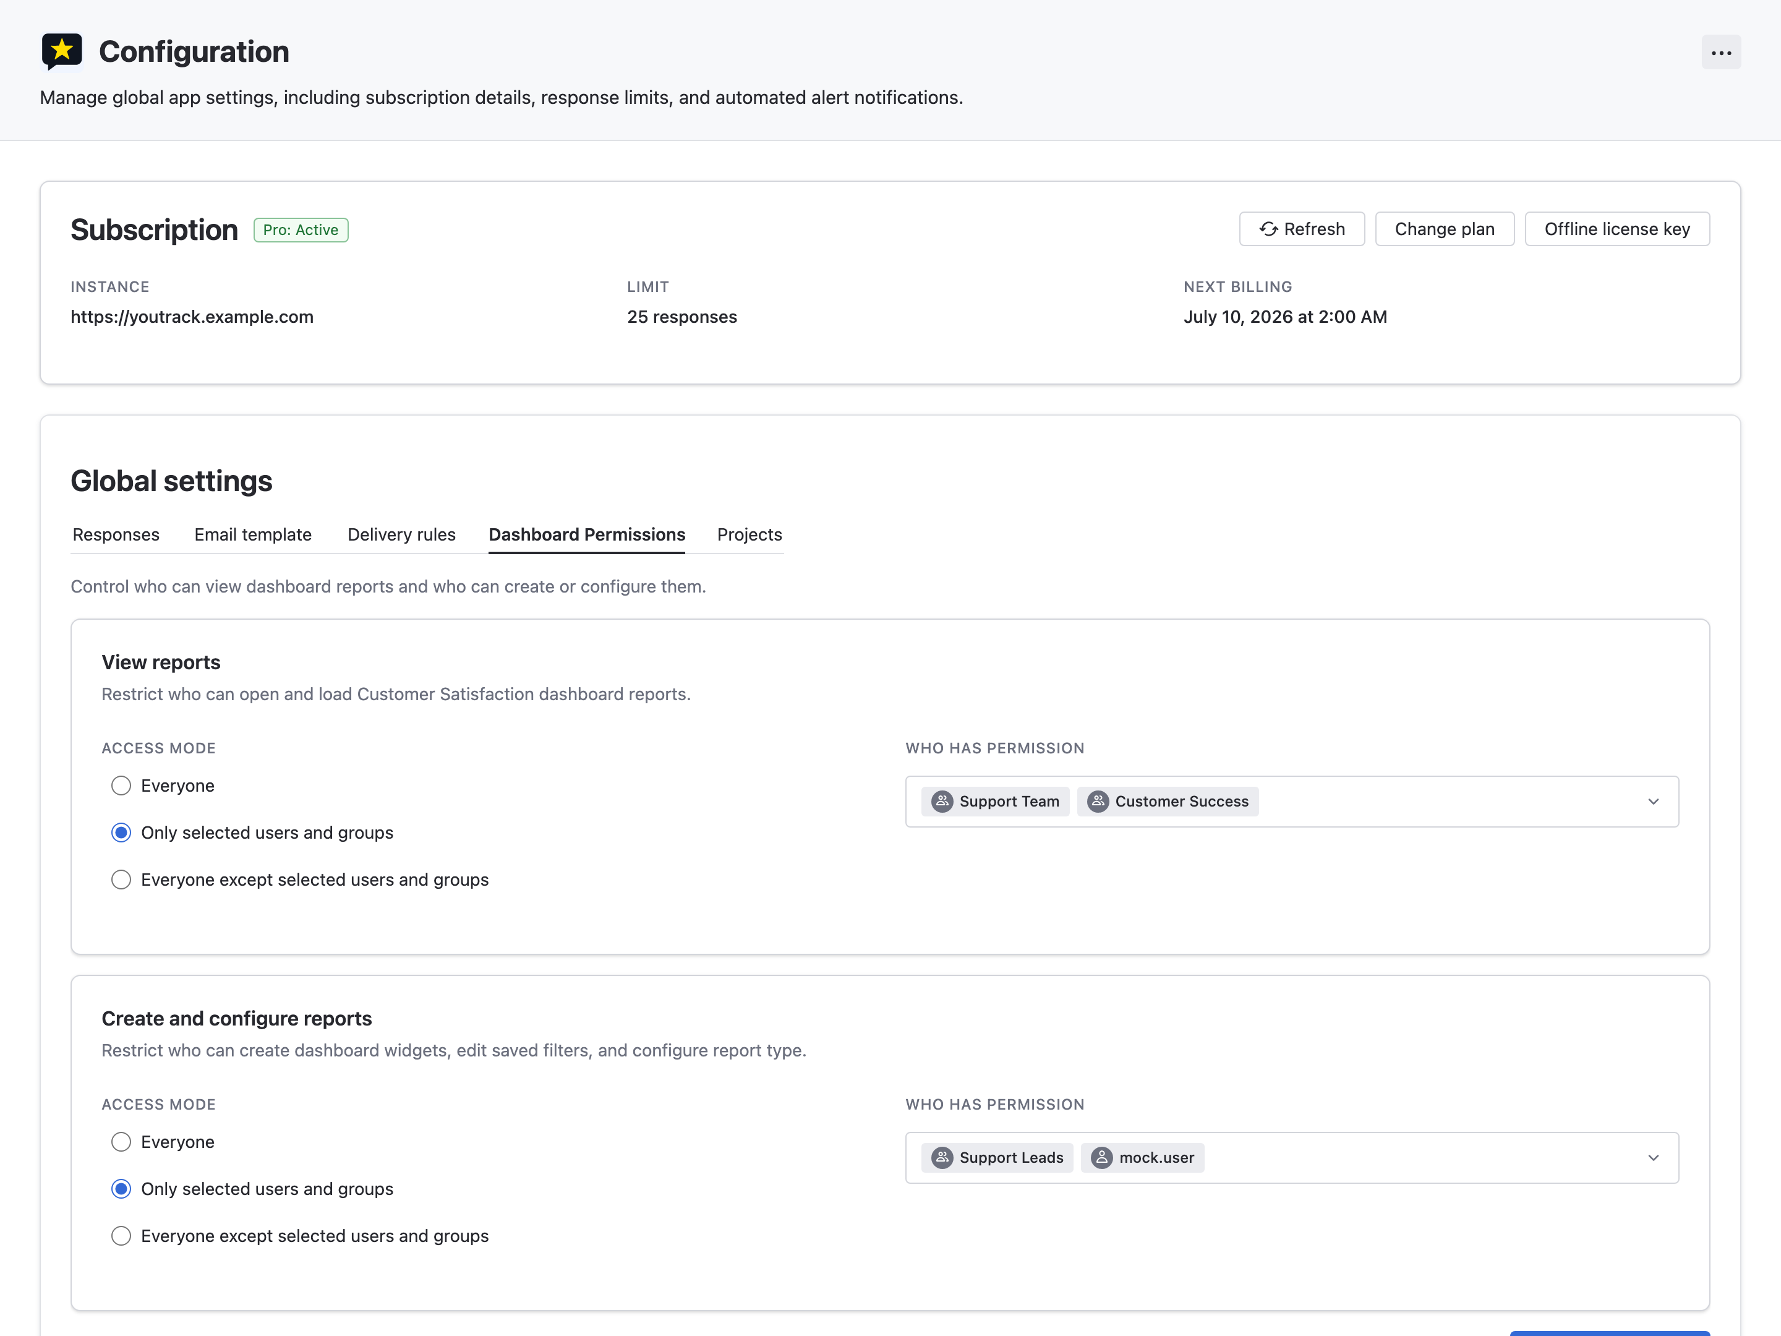Choose Everyone except selected under View reports
The image size is (1781, 1336).
pyautogui.click(x=121, y=880)
